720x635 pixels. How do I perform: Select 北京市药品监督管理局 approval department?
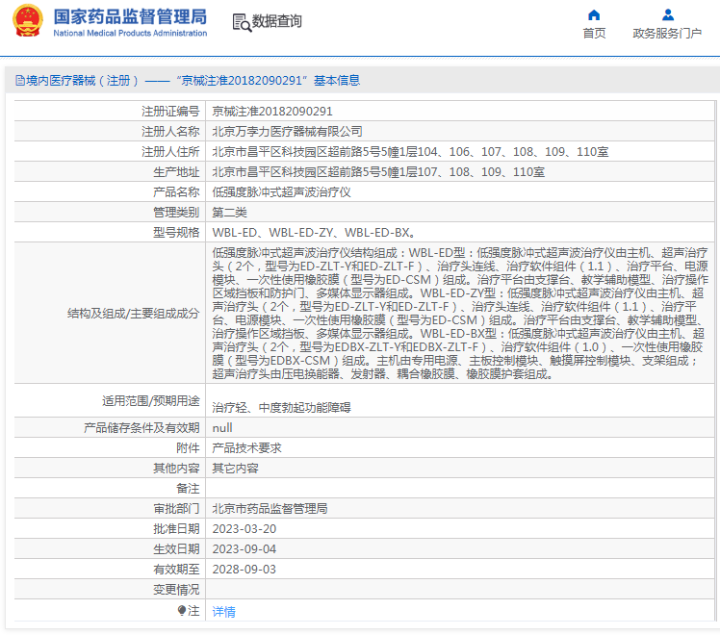(x=270, y=509)
